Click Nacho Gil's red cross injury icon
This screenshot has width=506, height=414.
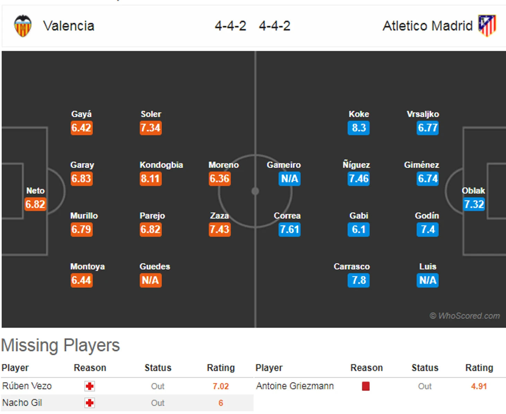click(90, 403)
